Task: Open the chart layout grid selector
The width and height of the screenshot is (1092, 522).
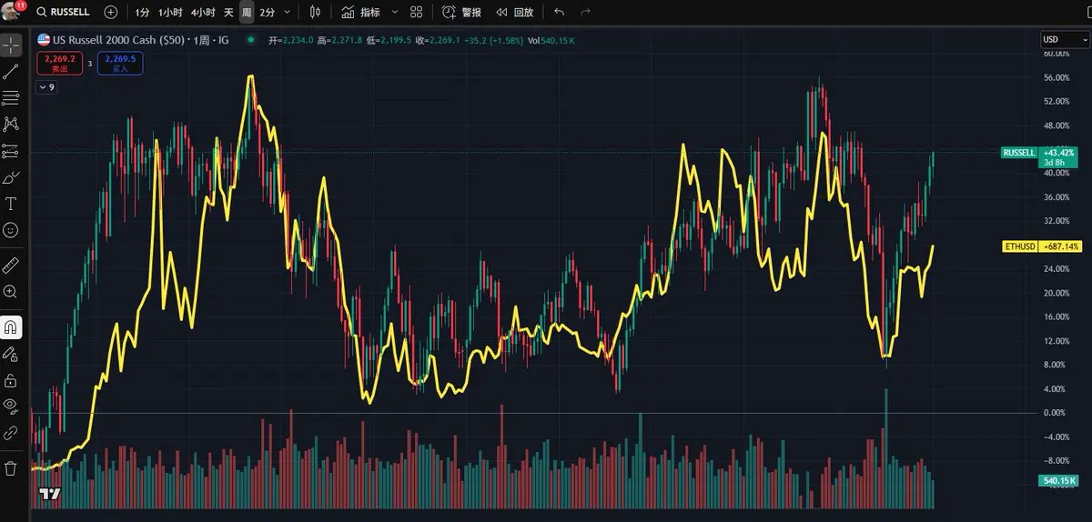Action: pos(417,13)
